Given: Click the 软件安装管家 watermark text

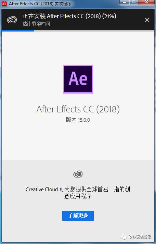Looking at the screenshot, I should click(x=140, y=237).
